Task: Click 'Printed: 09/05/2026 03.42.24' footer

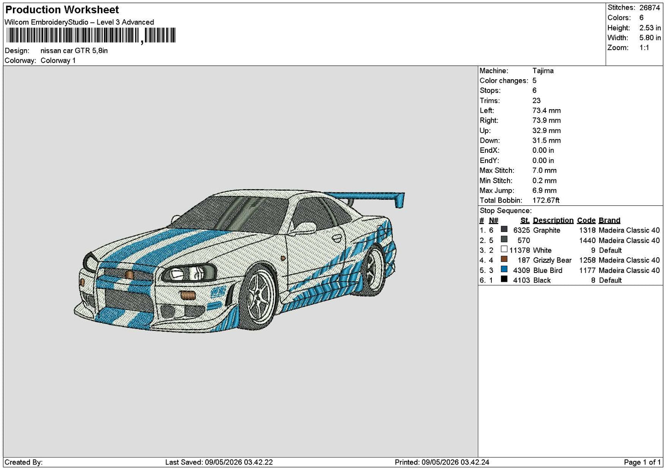Action: 442,462
